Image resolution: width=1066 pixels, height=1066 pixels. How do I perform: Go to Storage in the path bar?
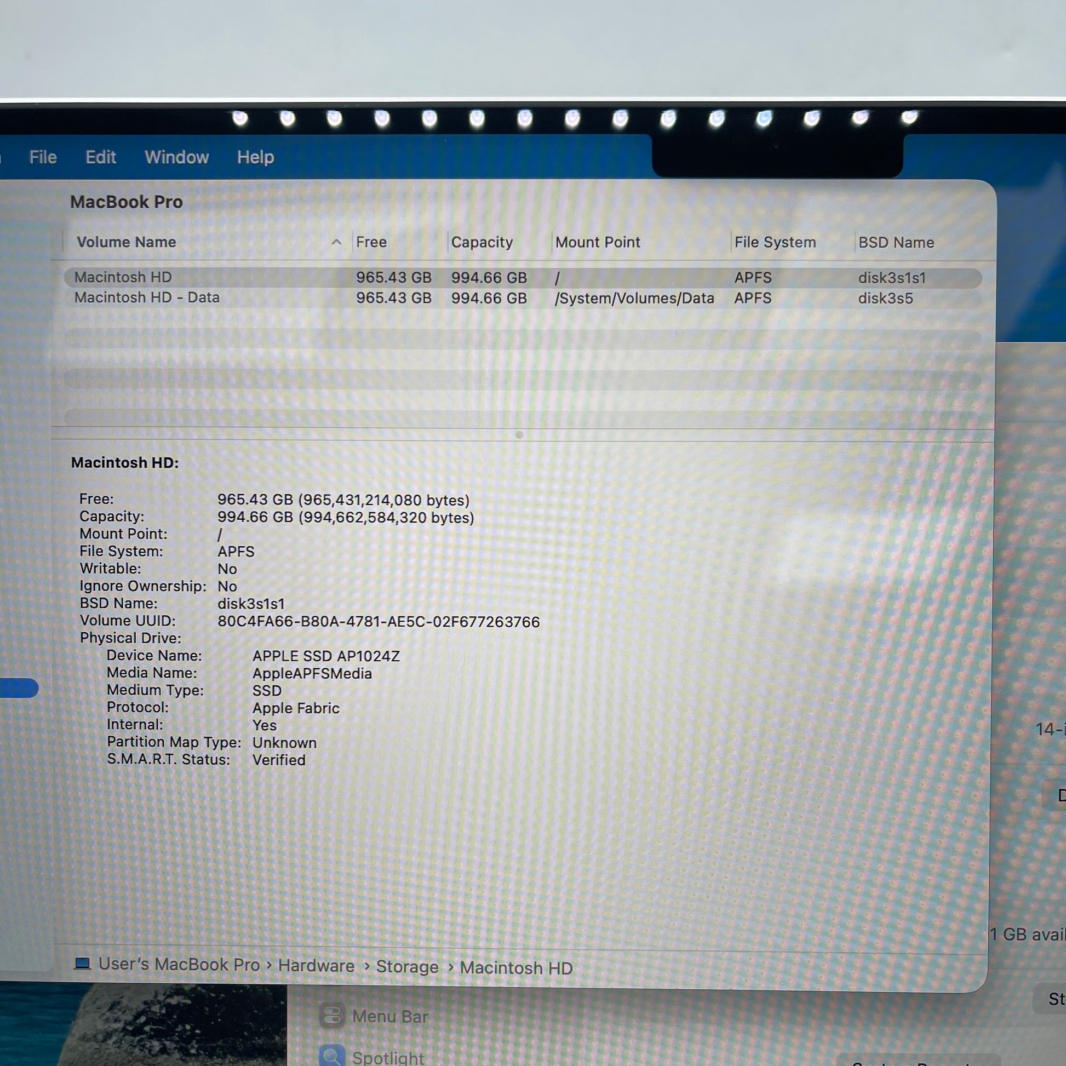[x=407, y=967]
